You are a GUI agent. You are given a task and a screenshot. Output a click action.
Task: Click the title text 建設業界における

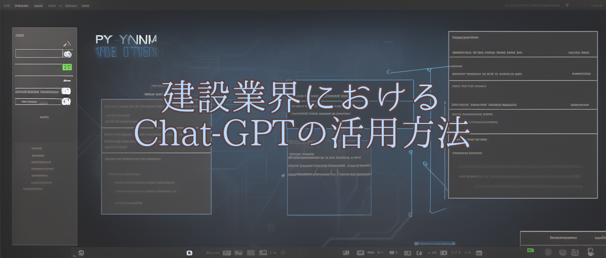click(x=300, y=96)
